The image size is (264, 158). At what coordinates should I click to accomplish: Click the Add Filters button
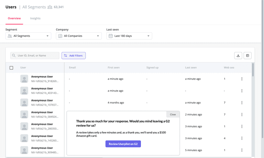[x=74, y=56]
